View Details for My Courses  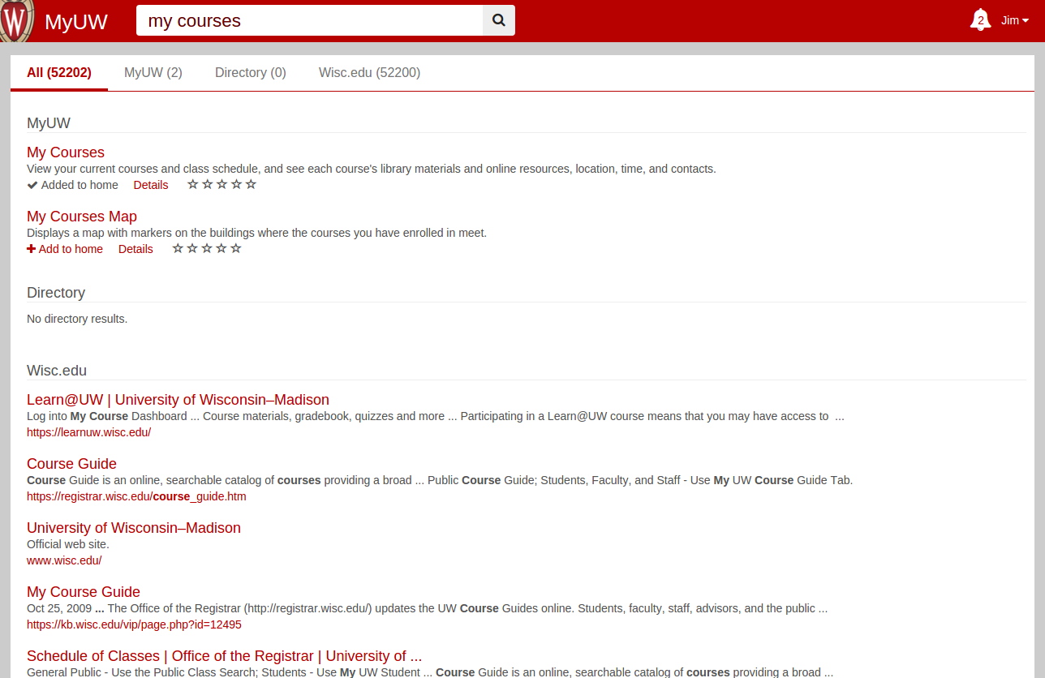(151, 185)
